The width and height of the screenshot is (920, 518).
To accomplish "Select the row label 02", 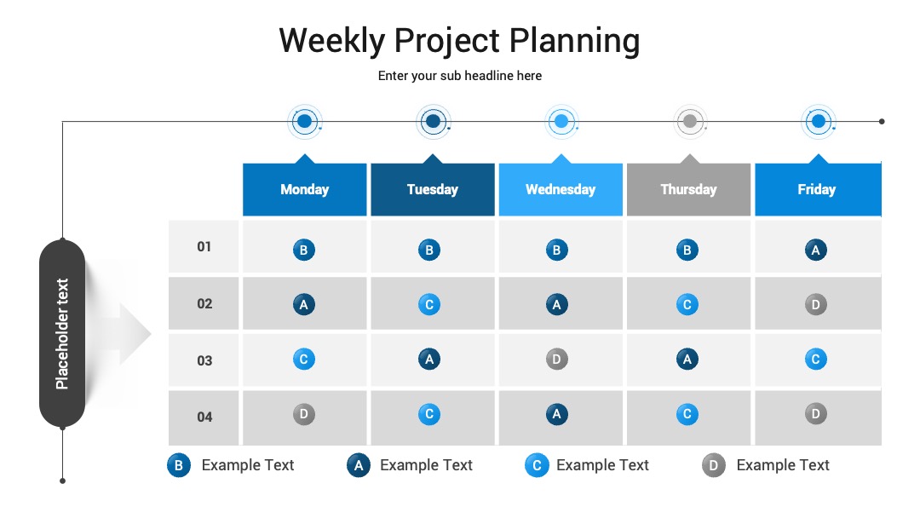I will pos(204,303).
